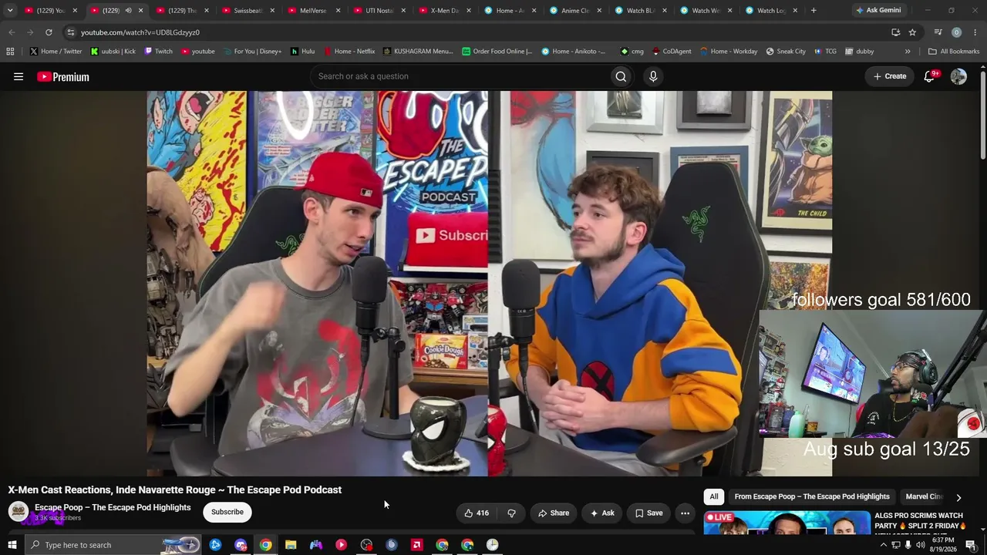Viewport: 987px width, 555px height.
Task: Show hidden system tray icons
Action: click(884, 545)
